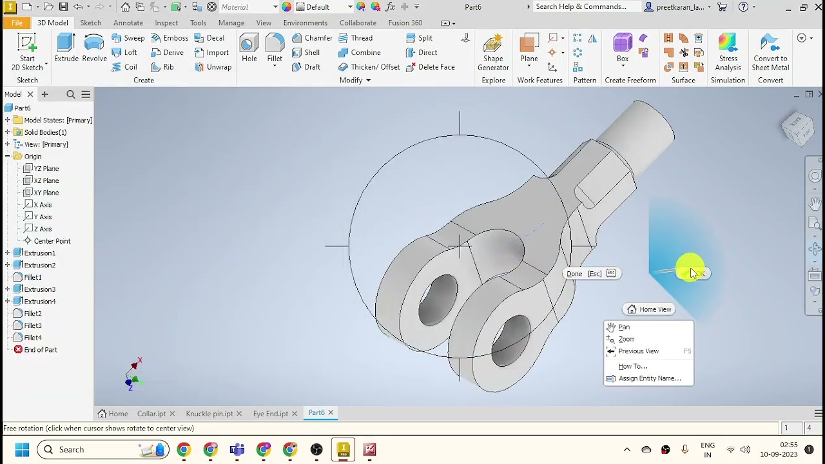Open the Windows Start menu

[x=22, y=450]
